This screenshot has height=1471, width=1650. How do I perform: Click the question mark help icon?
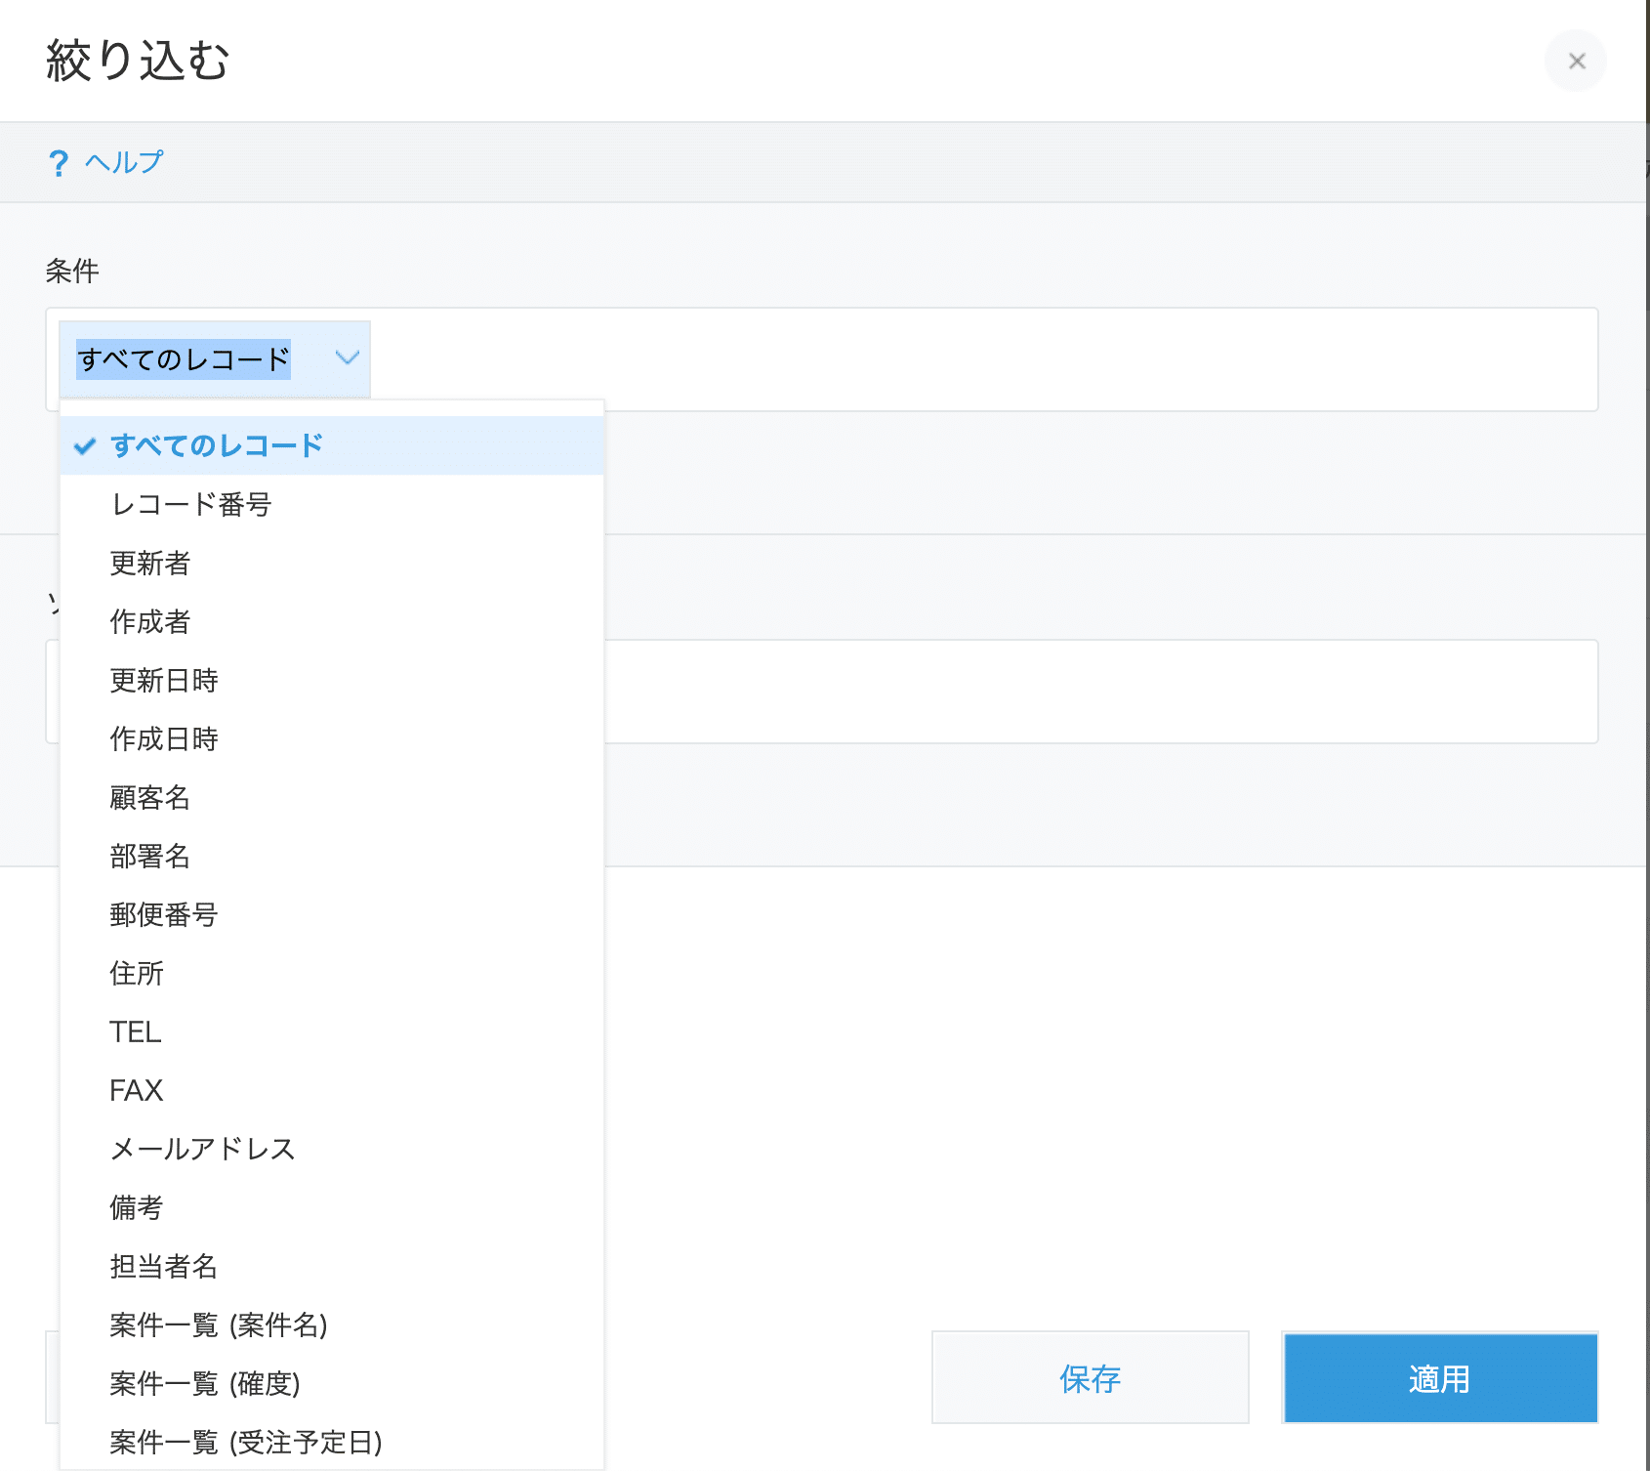click(x=59, y=163)
